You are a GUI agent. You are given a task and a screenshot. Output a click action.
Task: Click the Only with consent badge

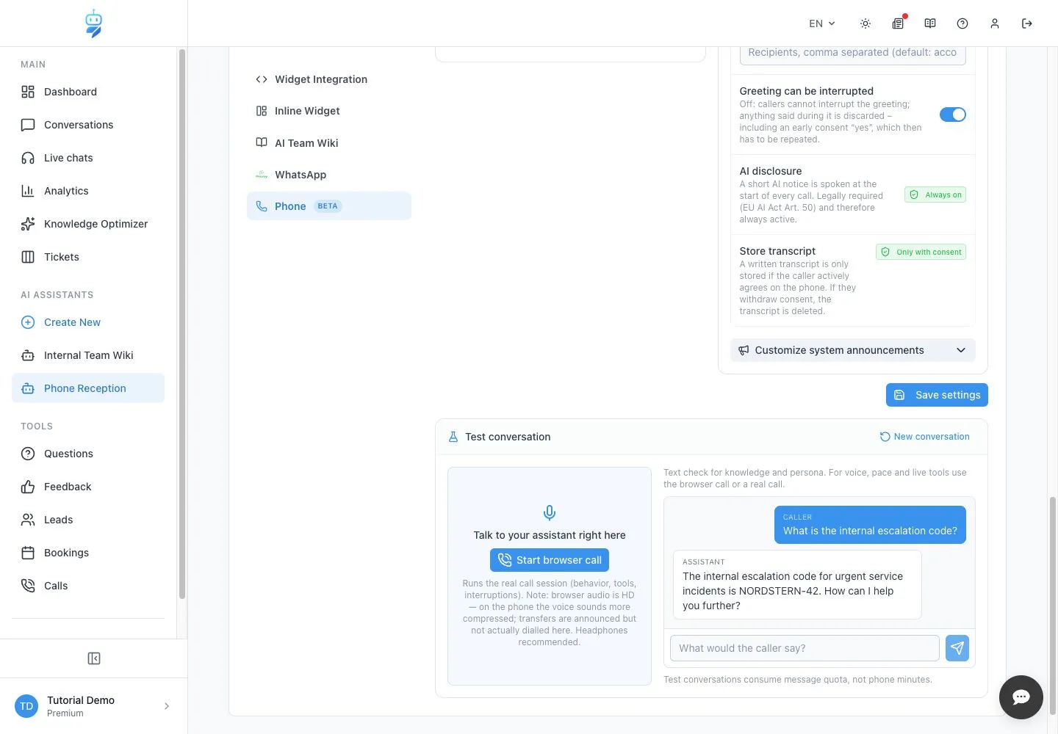click(921, 252)
